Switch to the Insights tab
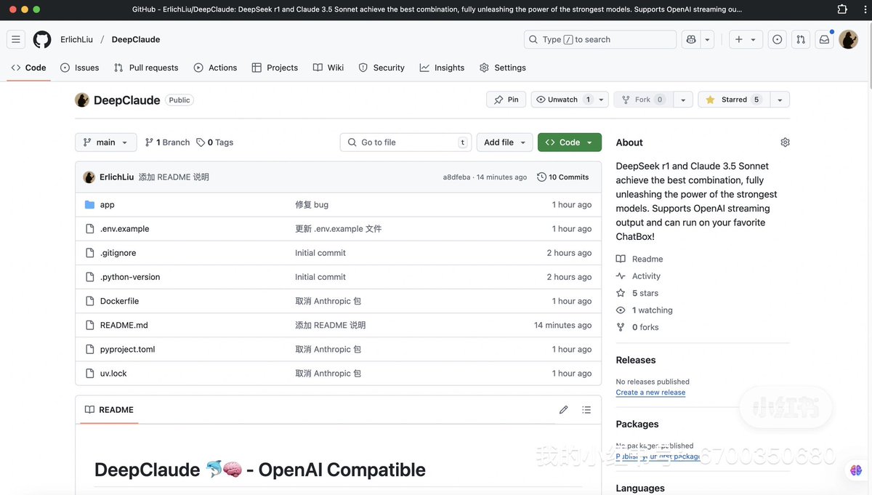 442,68
